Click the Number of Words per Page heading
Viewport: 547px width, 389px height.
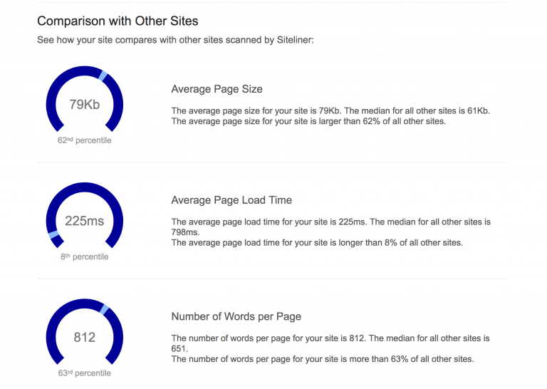236,316
